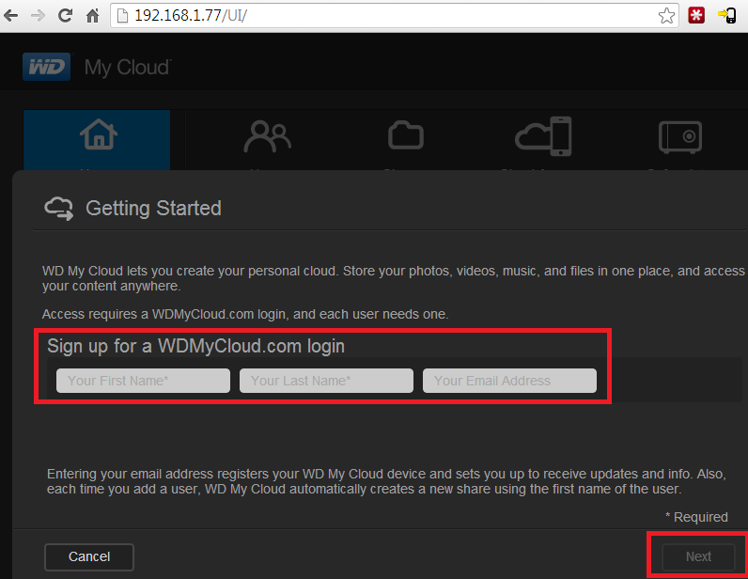748x579 pixels.
Task: Click the browser back arrow
Action: click(x=13, y=16)
